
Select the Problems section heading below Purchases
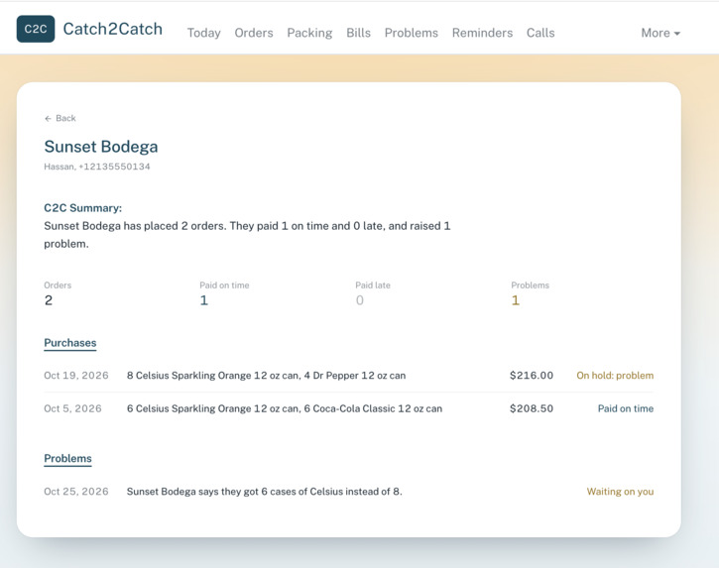click(67, 458)
